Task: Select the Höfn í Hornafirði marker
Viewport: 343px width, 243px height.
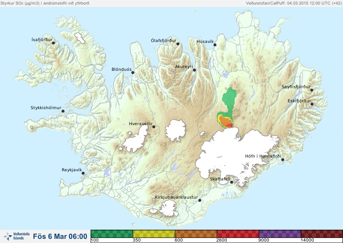Action: tap(283, 160)
